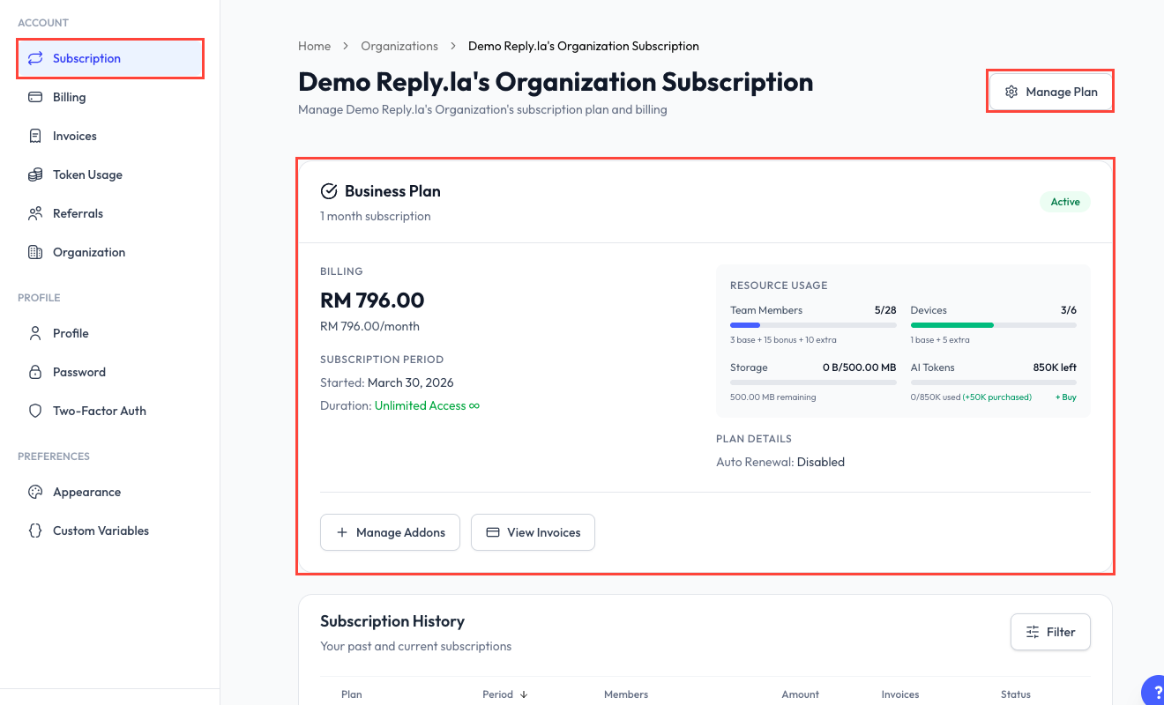Screen dimensions: 1164x705
Task: Click the Unlimited Access duration text
Action: click(x=427, y=405)
